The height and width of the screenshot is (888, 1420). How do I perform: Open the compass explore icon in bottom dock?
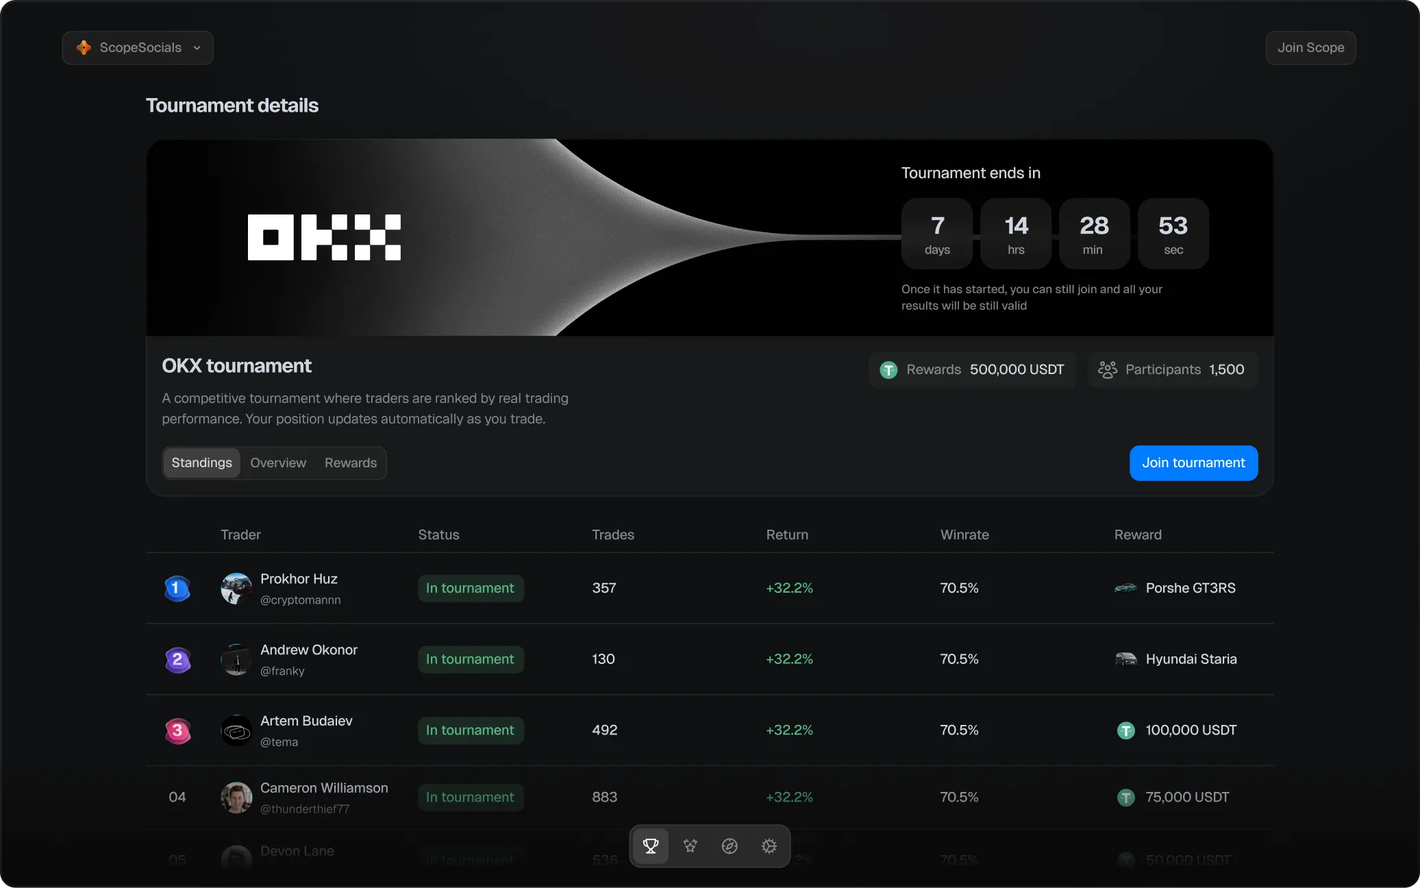click(x=730, y=846)
